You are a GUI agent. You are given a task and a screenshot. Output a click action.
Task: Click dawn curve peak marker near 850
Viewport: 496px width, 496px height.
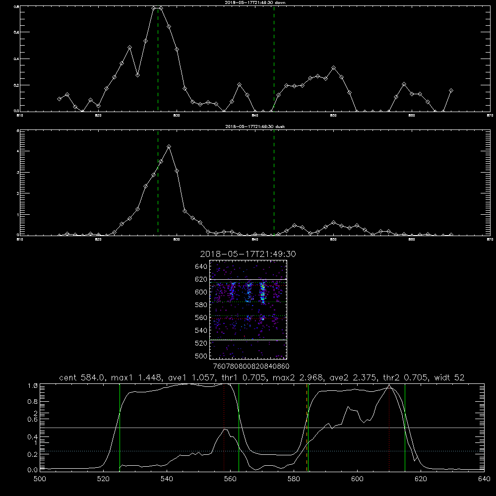[333, 68]
